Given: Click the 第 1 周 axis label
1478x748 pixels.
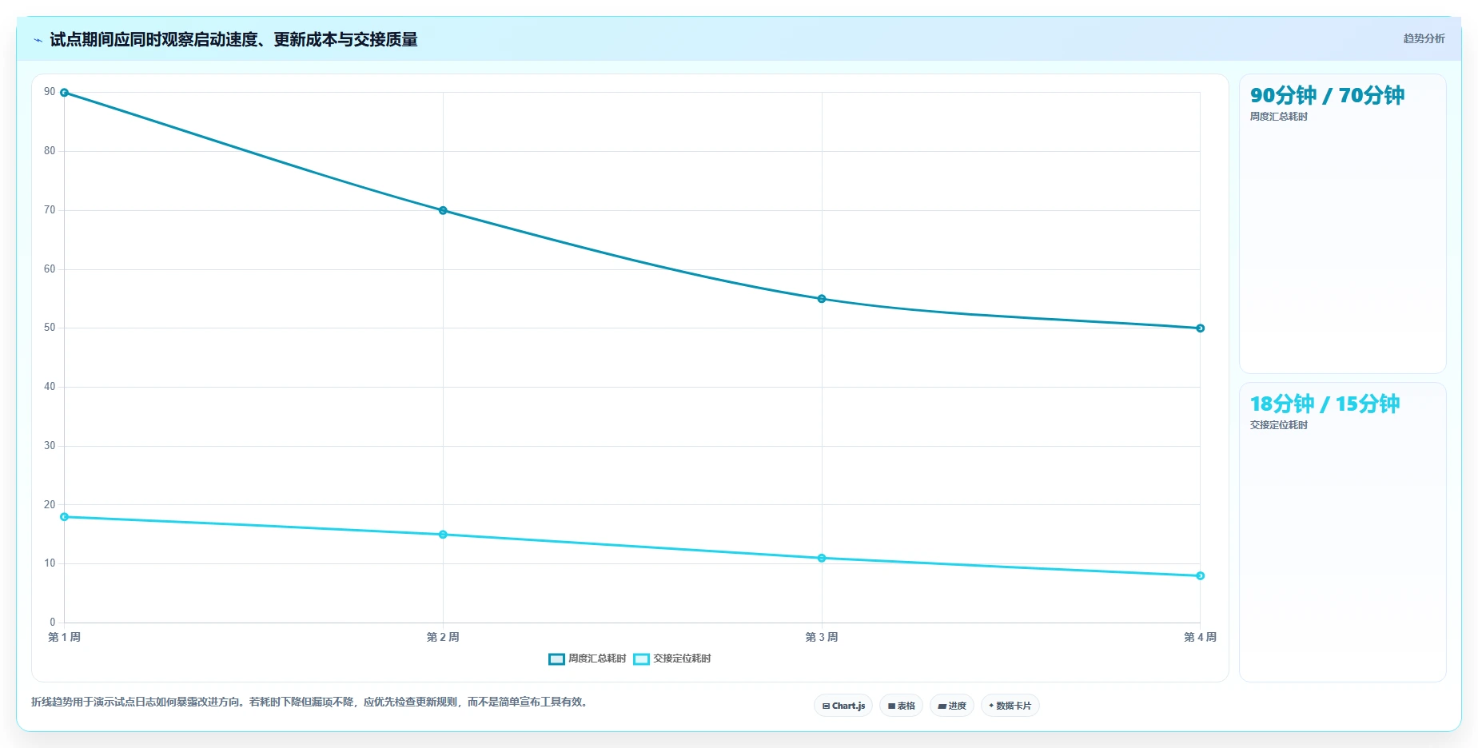Looking at the screenshot, I should click(x=64, y=637).
